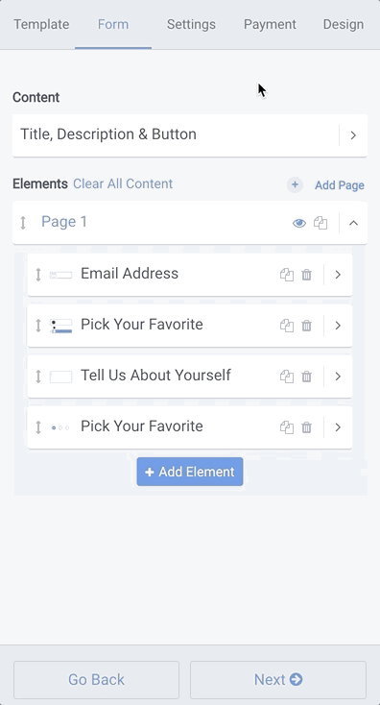This screenshot has width=380, height=705.
Task: Collapse the Page 1 section
Action: [x=353, y=223]
